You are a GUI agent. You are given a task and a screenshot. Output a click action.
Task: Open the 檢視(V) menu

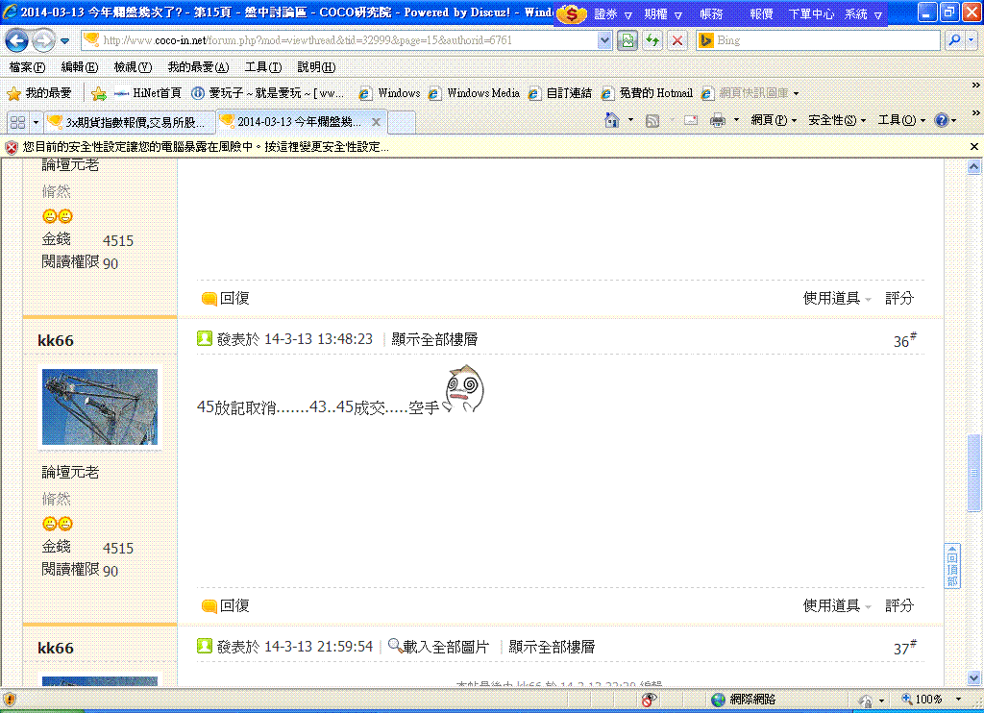133,67
